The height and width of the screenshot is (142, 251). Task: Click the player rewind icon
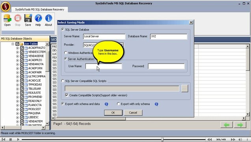click(210, 140)
